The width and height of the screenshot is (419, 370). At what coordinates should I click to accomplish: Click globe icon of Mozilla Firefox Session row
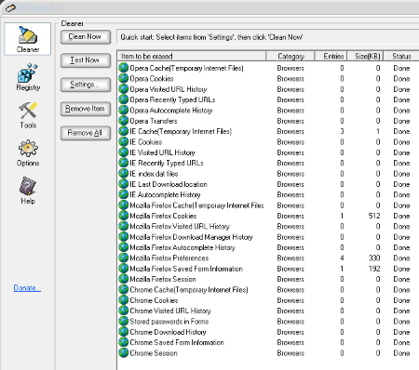(124, 278)
